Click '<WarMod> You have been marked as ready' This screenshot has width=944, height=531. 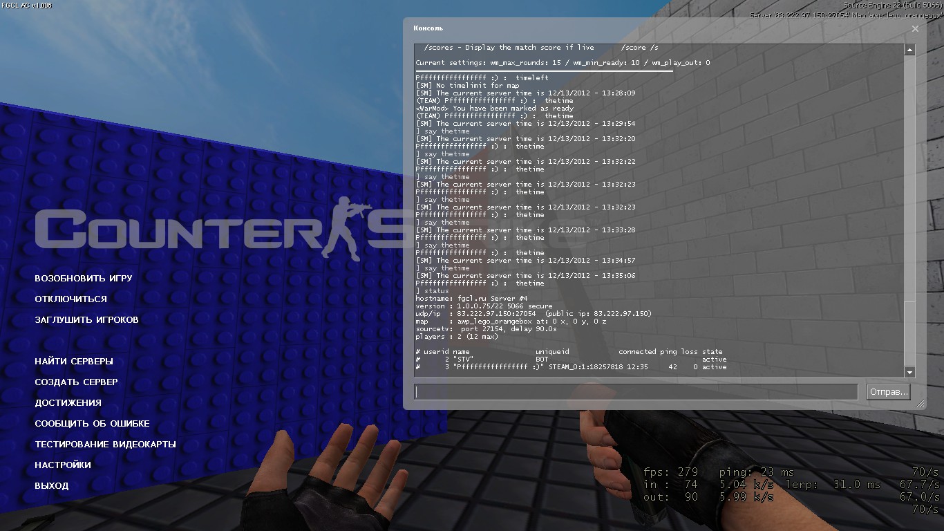pyautogui.click(x=494, y=109)
